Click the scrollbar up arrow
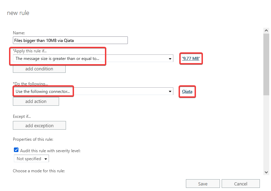The height and width of the screenshot is (191, 271). point(266,31)
